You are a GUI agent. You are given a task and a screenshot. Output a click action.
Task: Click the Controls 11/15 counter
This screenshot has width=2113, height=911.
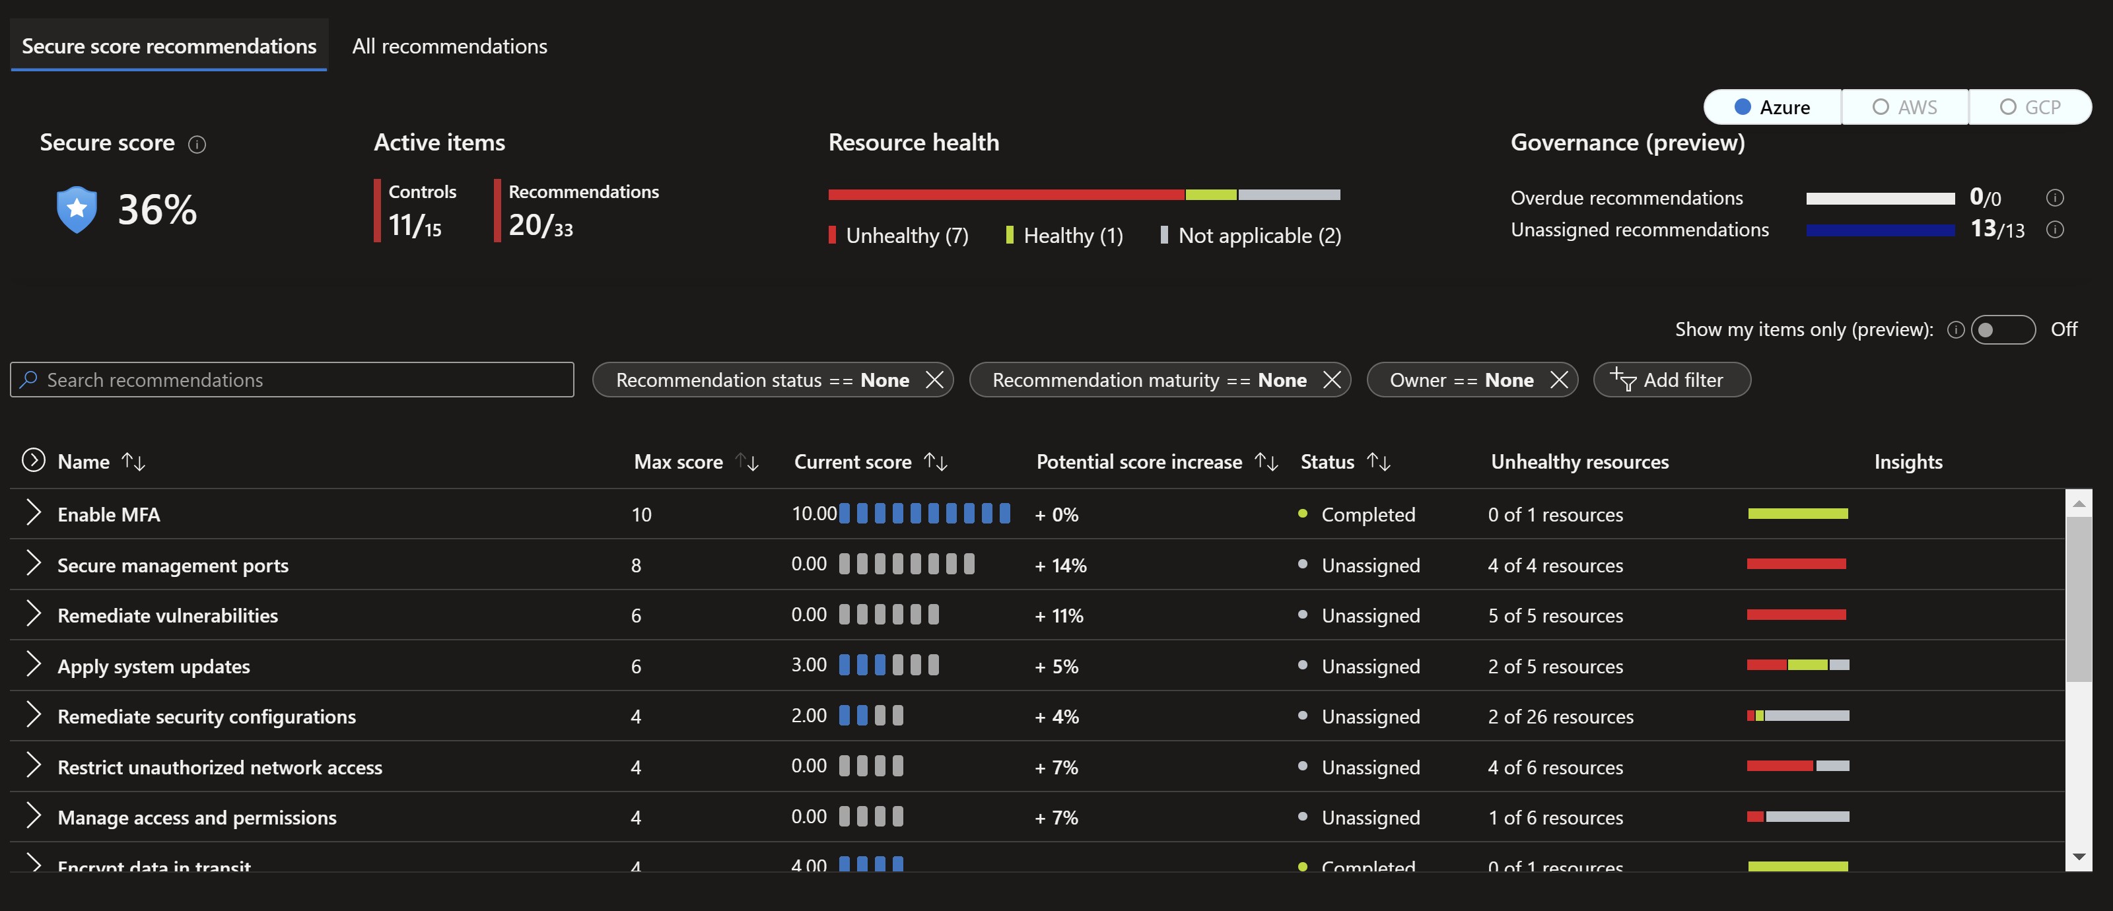416,211
